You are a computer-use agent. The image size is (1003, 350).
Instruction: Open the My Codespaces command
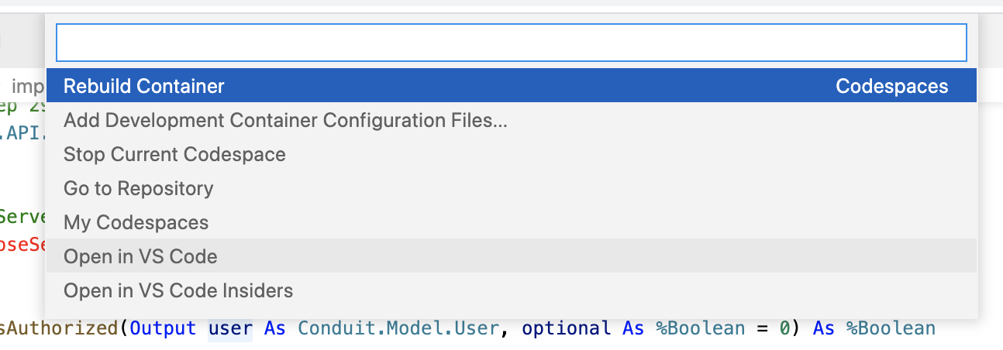pyautogui.click(x=136, y=222)
